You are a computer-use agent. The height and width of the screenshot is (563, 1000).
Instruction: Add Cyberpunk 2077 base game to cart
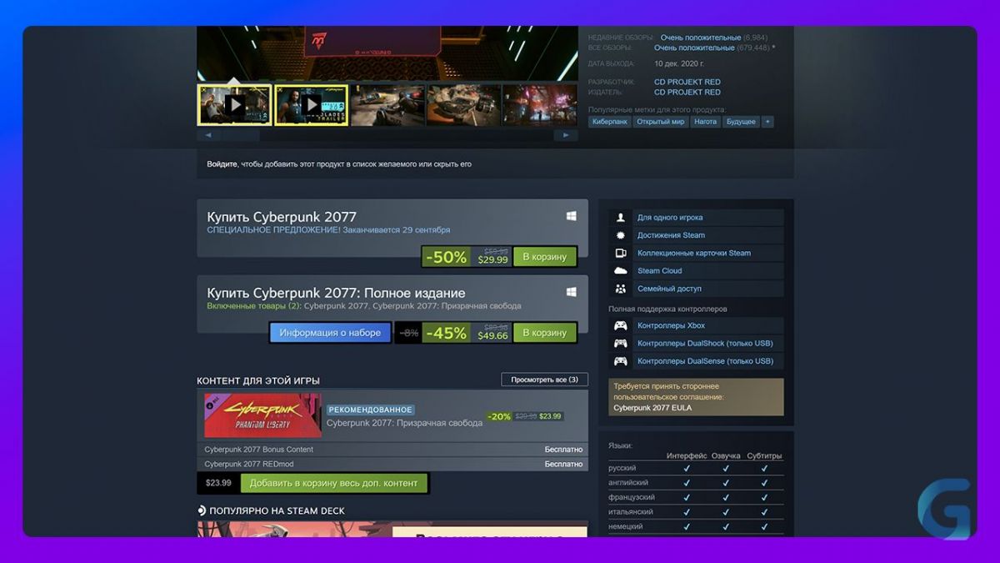(545, 257)
